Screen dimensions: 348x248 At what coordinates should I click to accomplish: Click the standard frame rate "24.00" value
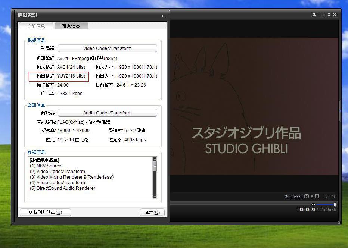click(63, 85)
